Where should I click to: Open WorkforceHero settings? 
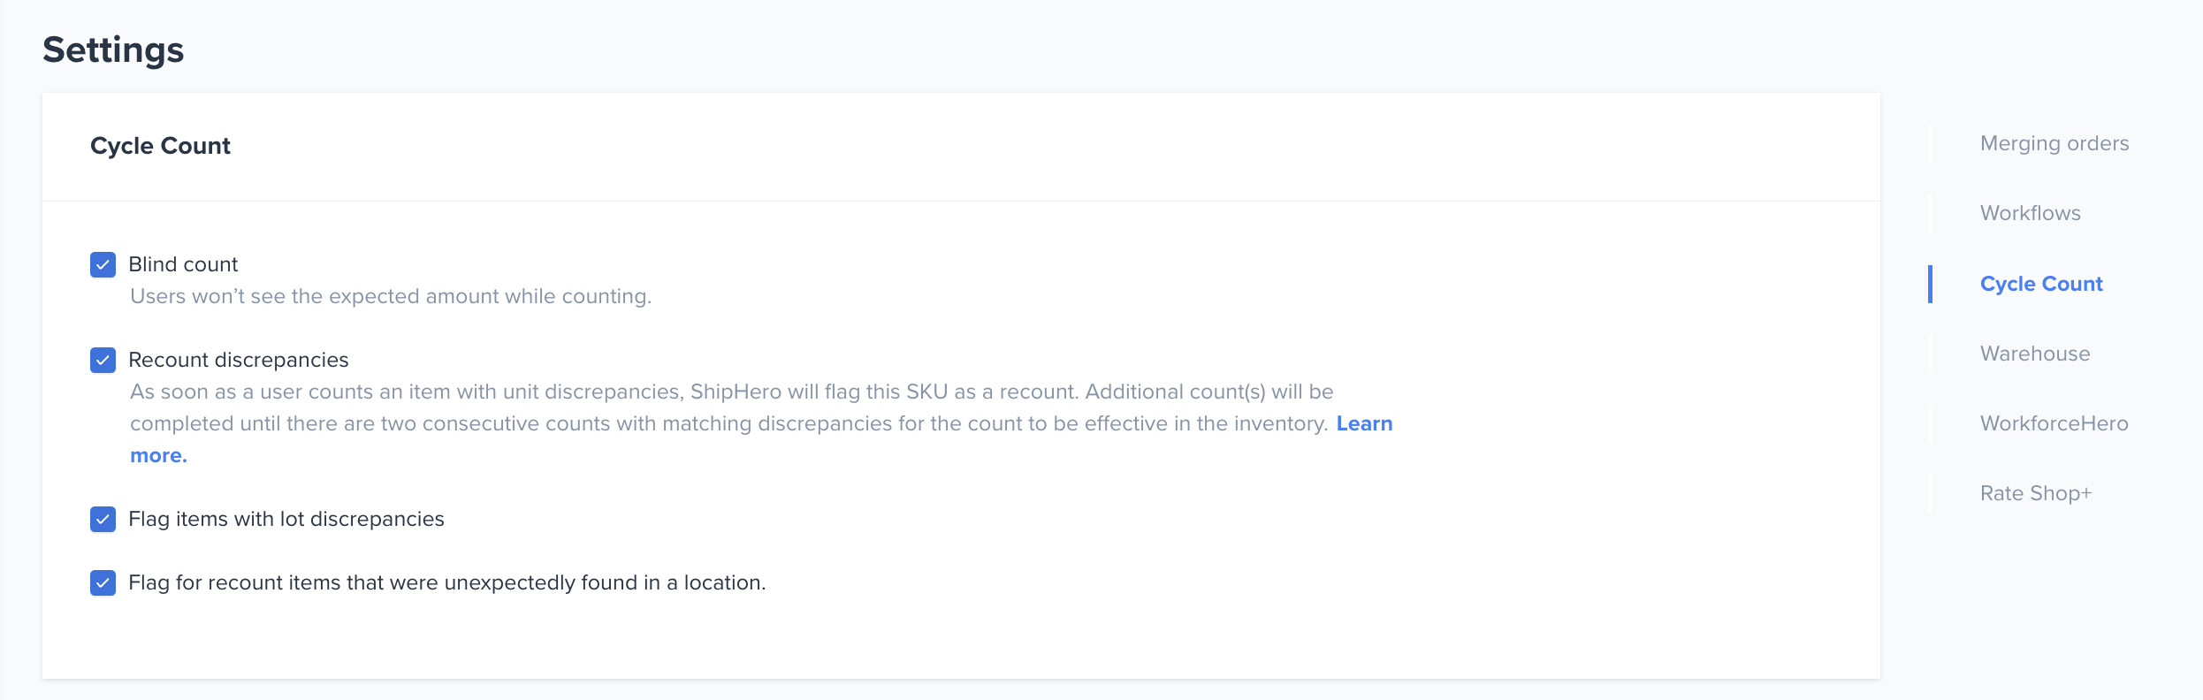point(2054,423)
